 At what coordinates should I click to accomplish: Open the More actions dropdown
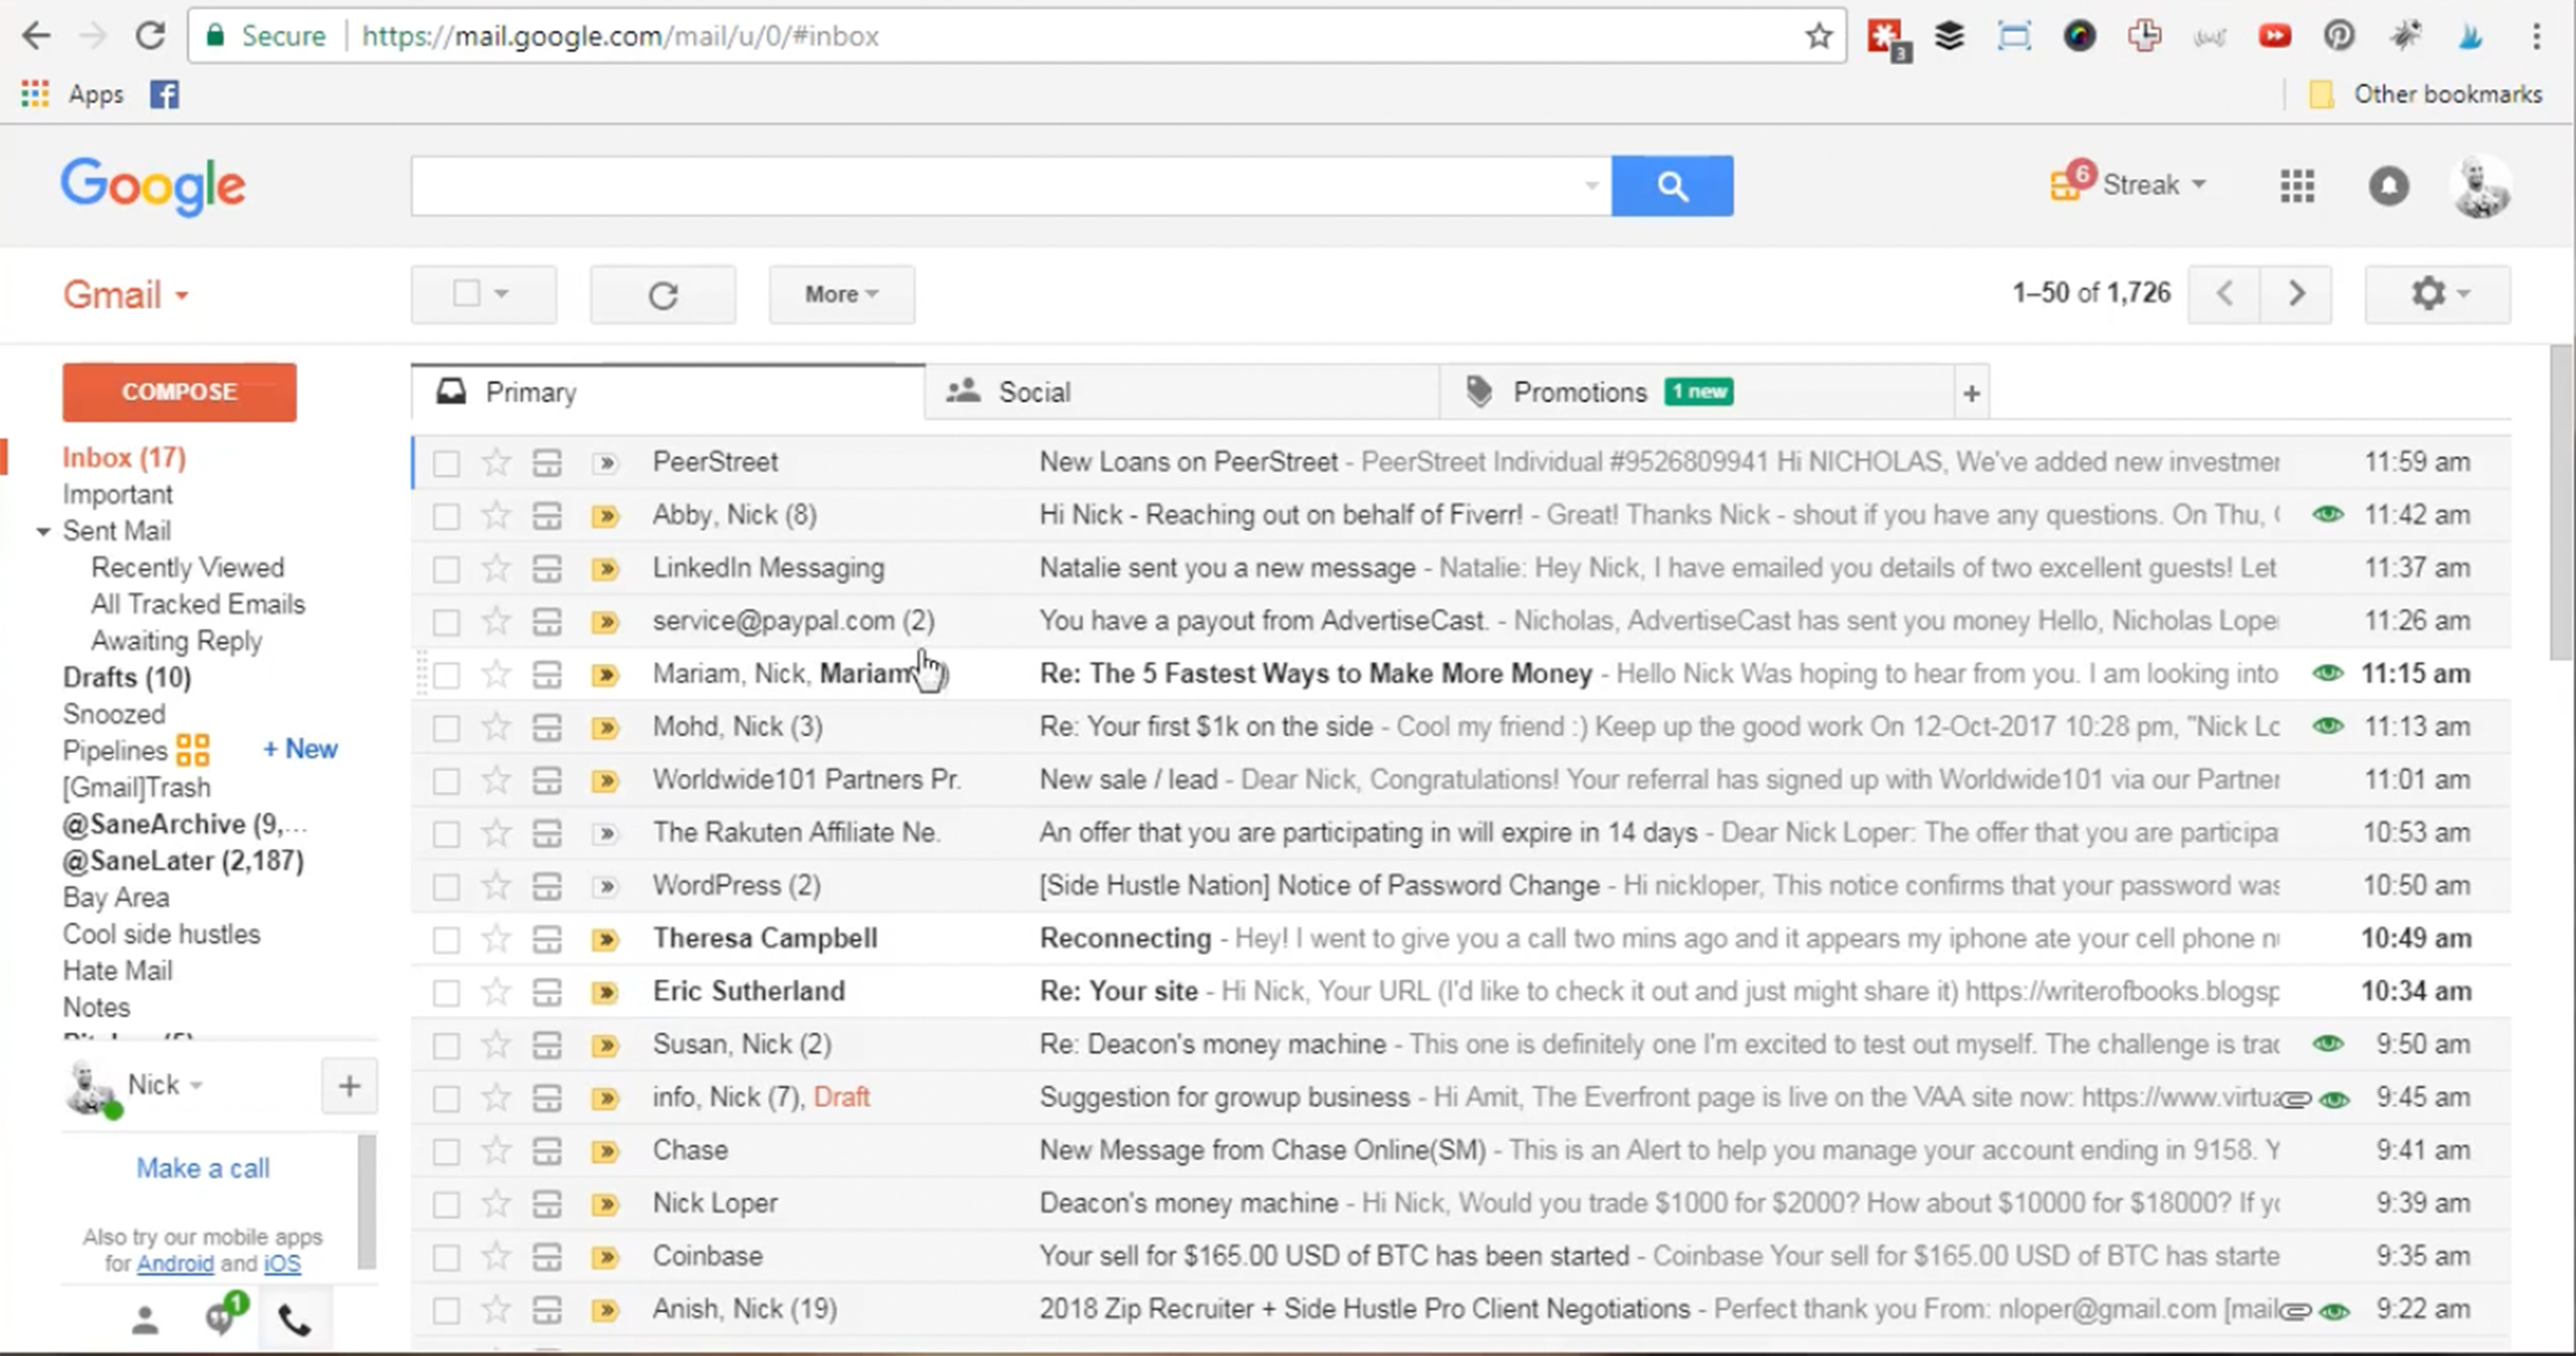point(841,295)
